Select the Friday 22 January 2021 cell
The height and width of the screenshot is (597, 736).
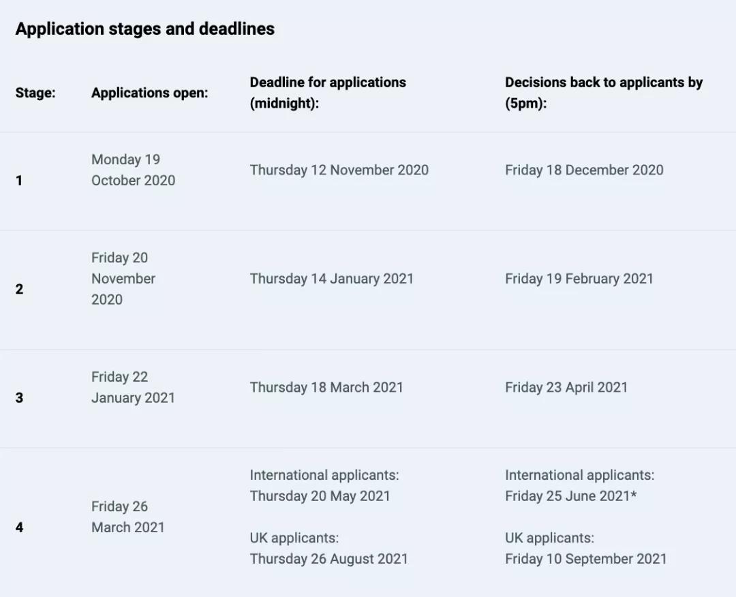(x=133, y=387)
